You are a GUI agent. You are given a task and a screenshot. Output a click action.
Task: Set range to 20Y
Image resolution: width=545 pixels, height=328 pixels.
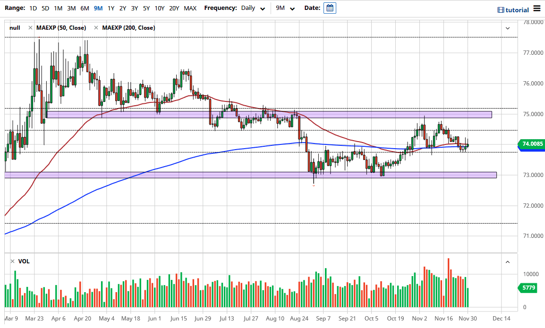[174, 8]
